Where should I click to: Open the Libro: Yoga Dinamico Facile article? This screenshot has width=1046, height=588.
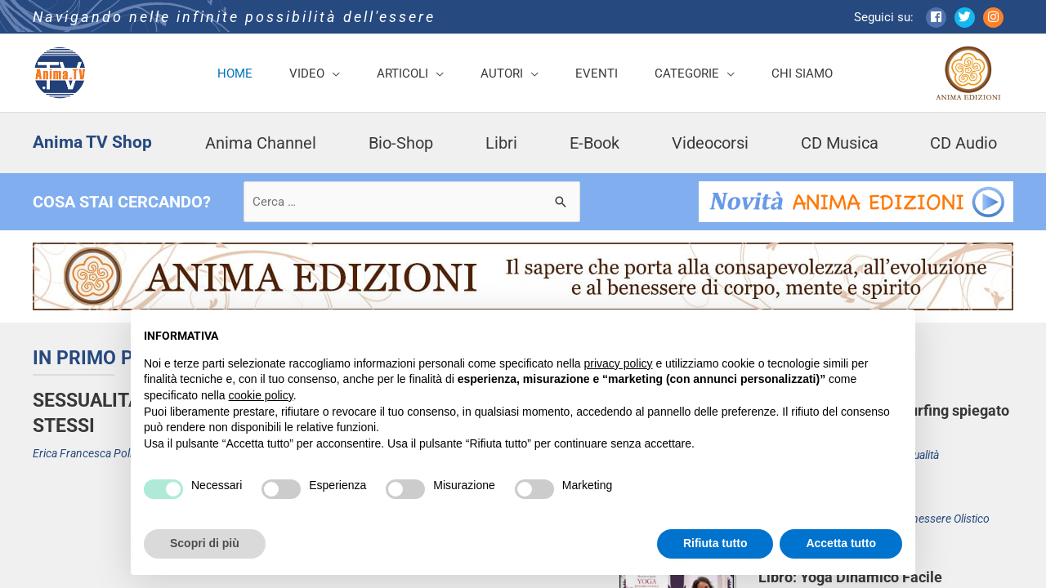(850, 578)
